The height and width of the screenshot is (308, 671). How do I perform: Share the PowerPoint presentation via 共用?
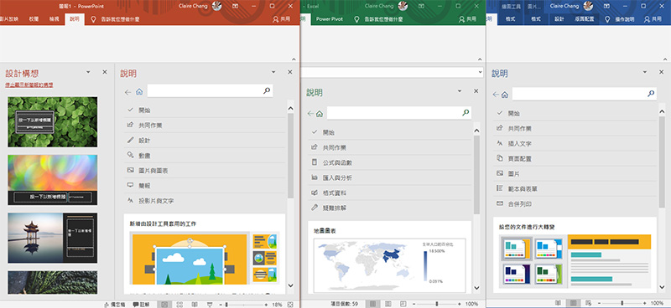[282, 19]
